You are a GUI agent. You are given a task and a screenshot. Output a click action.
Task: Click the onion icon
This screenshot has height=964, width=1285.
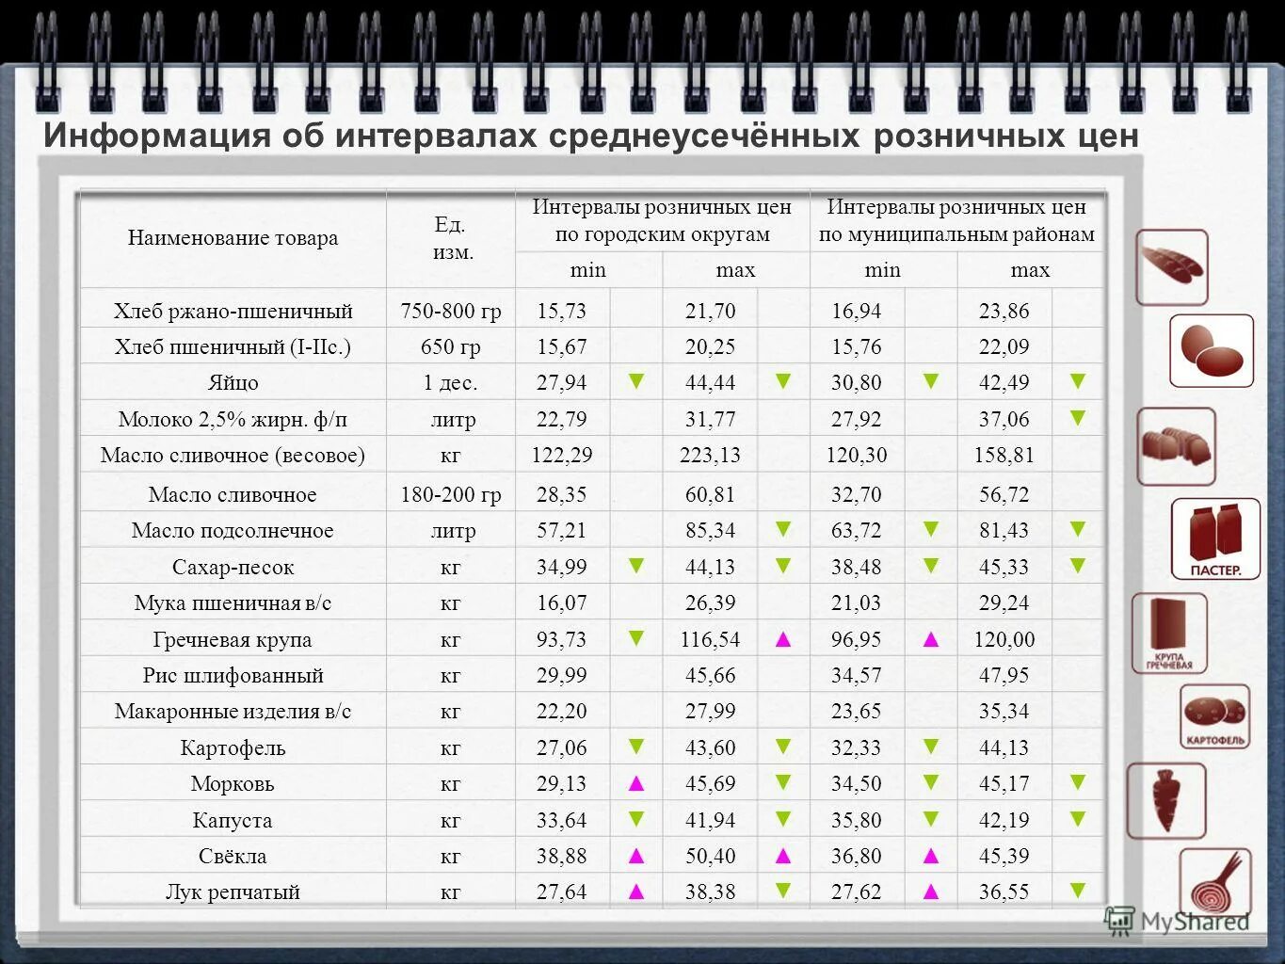[1215, 881]
